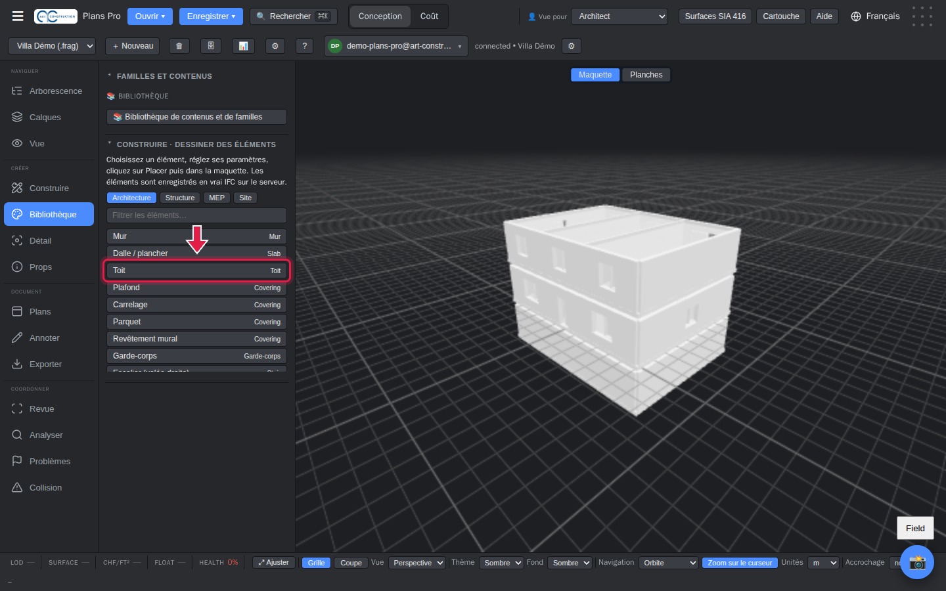Open the Props info panel
The height and width of the screenshot is (591, 946).
tap(49, 267)
